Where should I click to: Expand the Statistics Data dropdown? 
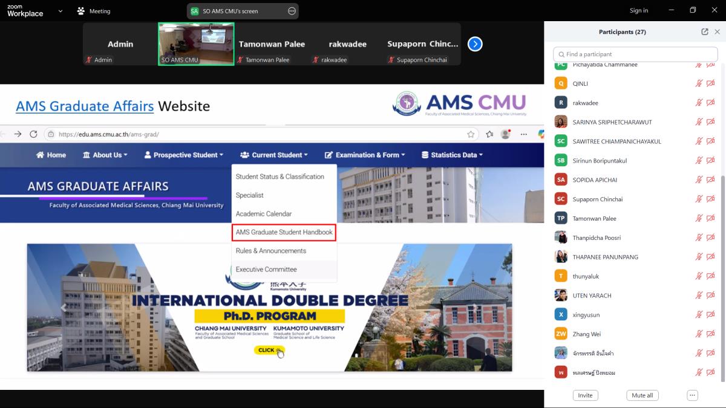click(x=452, y=155)
